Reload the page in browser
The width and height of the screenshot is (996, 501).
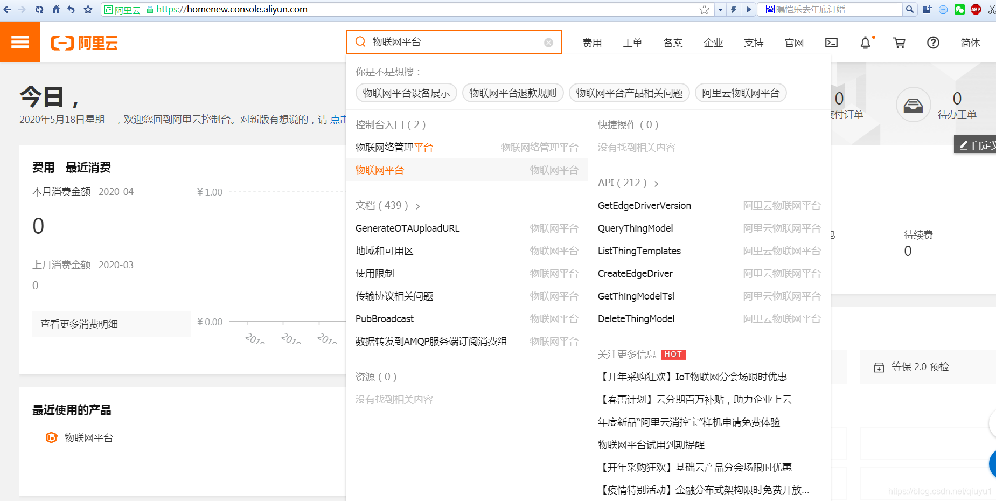pyautogui.click(x=39, y=9)
